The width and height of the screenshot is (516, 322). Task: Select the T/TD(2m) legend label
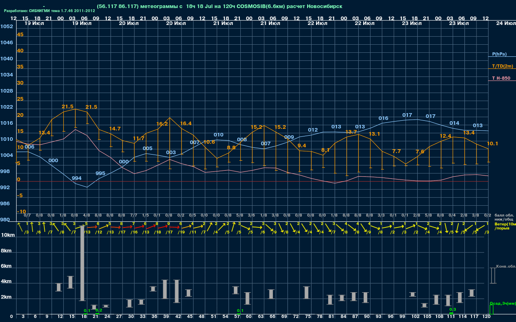[502, 66]
